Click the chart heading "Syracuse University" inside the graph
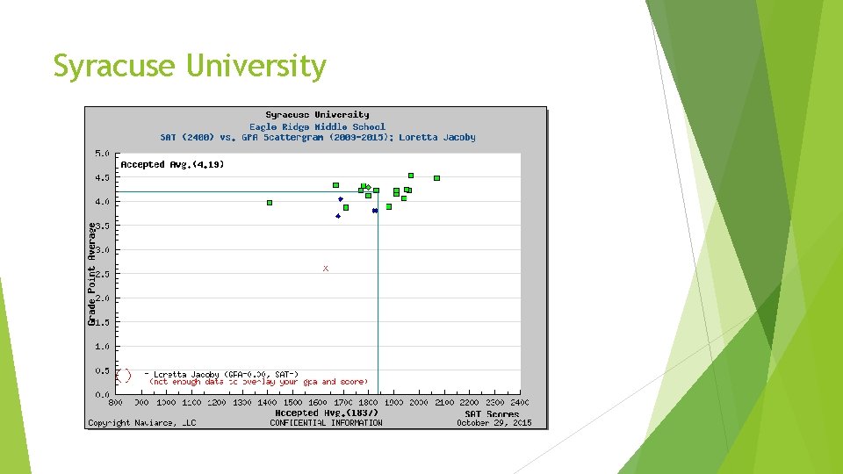843x474 pixels. pos(317,114)
